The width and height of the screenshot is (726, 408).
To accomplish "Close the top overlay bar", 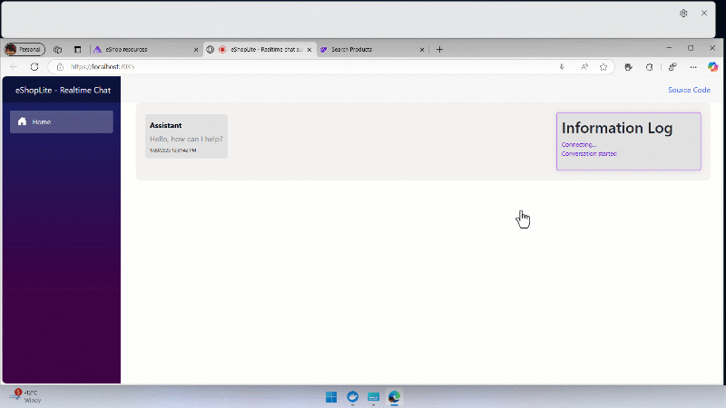I will click(704, 13).
